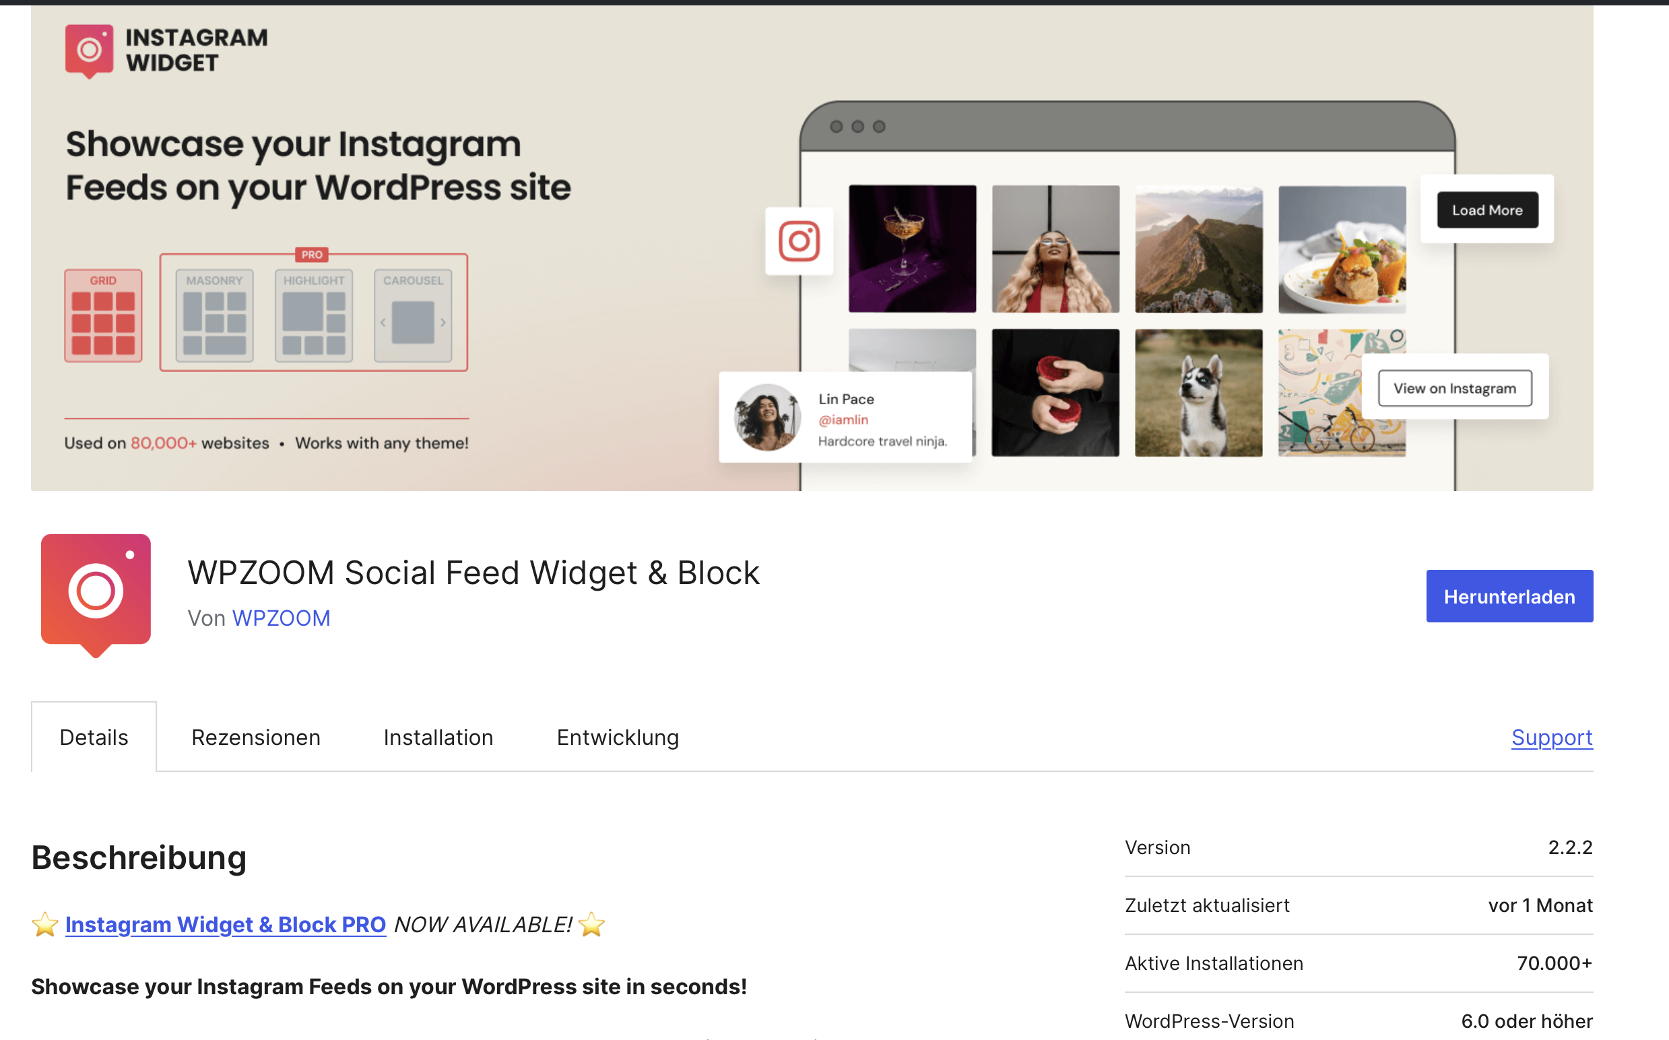Open the Instagram Widget & Block PRO link
1669x1040 pixels.
225,923
